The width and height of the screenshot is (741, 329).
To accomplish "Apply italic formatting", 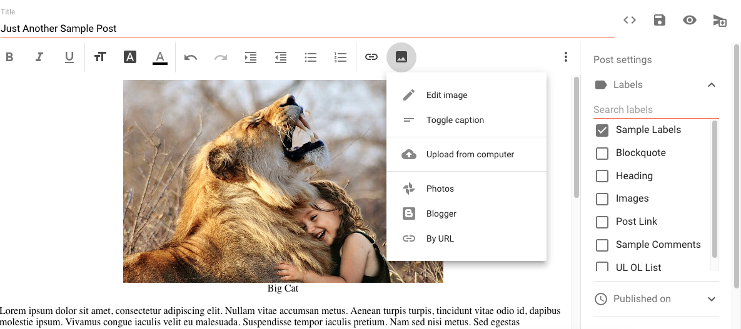I will point(39,57).
